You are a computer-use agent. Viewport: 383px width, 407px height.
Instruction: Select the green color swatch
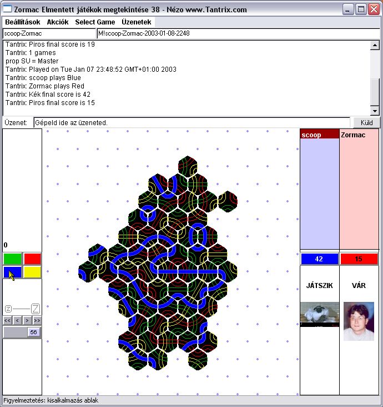pyautogui.click(x=12, y=259)
